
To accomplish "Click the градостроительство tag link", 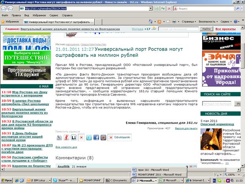I will click(x=93, y=44).
